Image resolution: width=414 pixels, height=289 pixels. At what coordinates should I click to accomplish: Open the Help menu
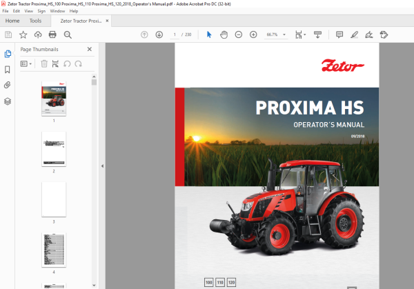pos(74,11)
